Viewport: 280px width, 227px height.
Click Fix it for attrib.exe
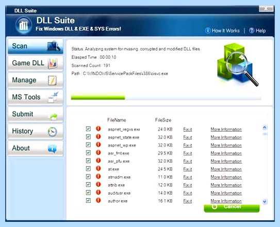(x=188, y=185)
